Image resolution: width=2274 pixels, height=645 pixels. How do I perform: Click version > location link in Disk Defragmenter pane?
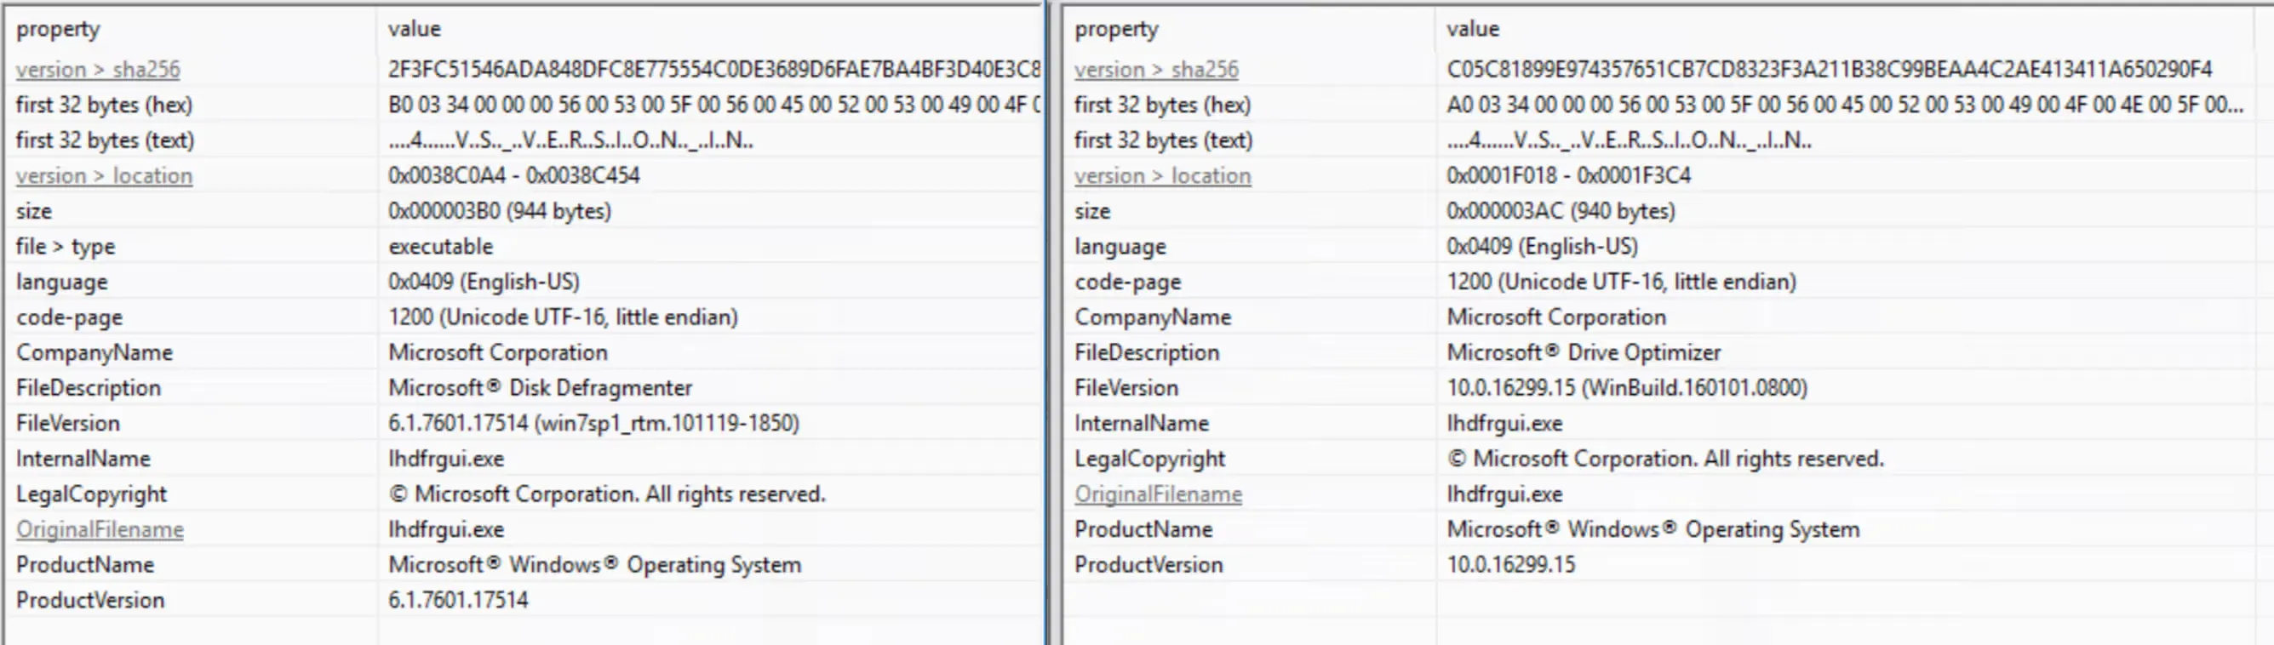[x=103, y=175]
